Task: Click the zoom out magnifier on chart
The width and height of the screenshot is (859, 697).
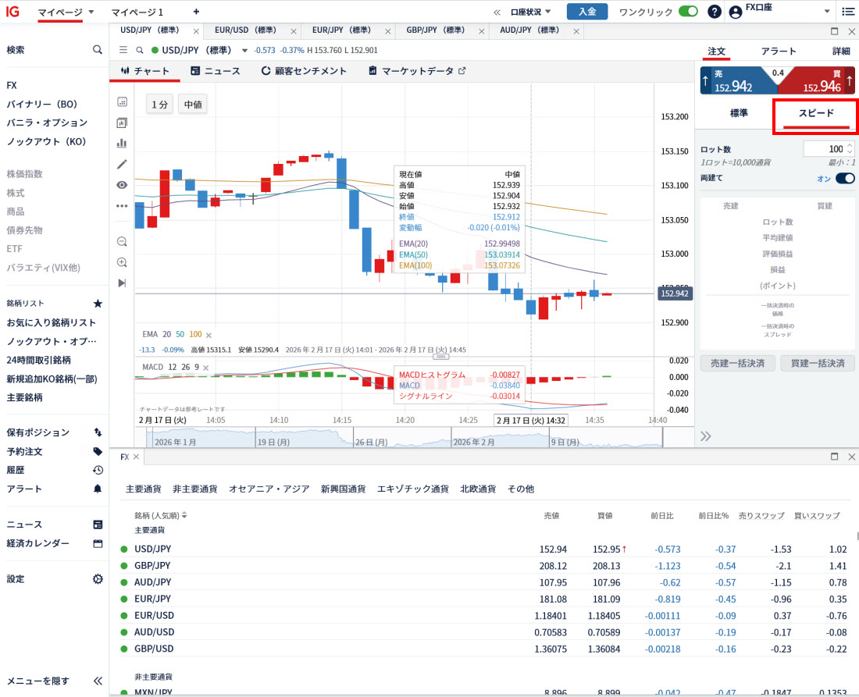Action: 122,242
